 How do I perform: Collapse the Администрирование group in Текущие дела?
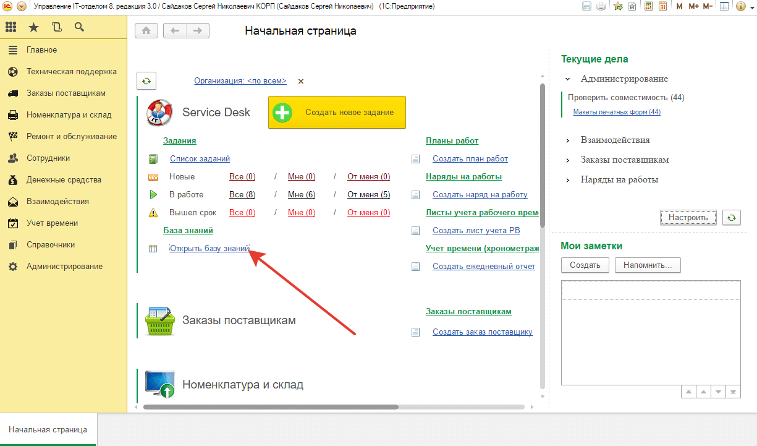point(567,79)
